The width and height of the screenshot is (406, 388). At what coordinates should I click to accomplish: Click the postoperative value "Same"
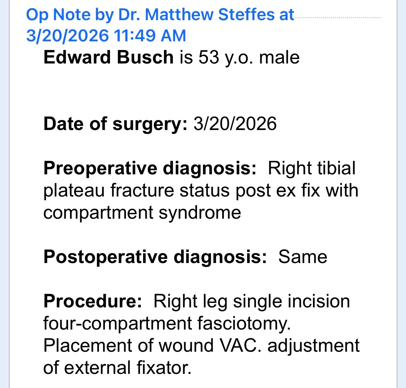[303, 257]
